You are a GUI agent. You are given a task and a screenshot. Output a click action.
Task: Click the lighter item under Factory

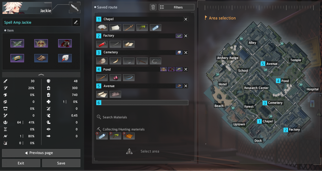[102, 44]
